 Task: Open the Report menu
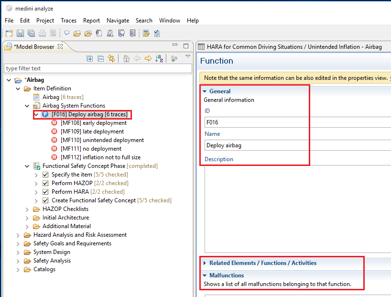pos(91,21)
